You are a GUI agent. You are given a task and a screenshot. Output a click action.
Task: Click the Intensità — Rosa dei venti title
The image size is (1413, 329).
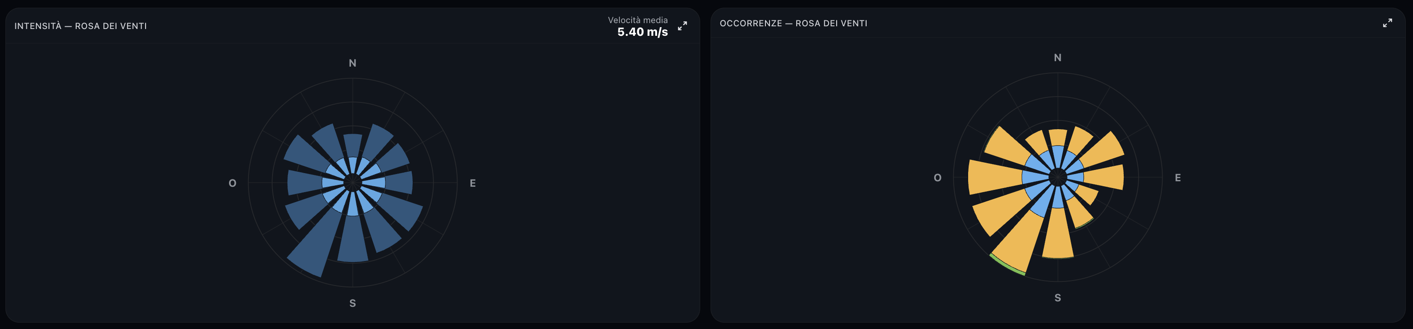click(x=81, y=26)
